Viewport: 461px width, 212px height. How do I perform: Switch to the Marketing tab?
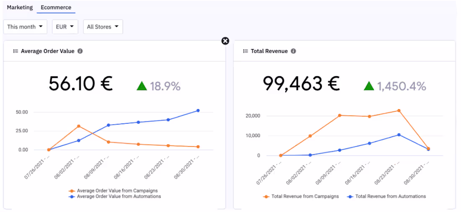coord(20,8)
